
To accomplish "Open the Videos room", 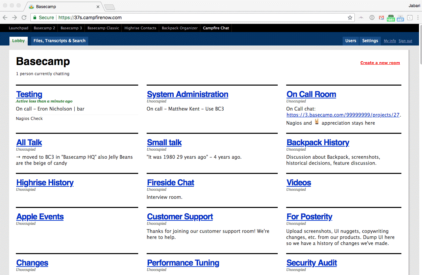I will coord(299,183).
